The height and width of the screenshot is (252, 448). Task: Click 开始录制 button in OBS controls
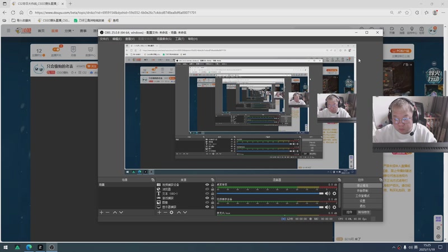click(x=362, y=190)
